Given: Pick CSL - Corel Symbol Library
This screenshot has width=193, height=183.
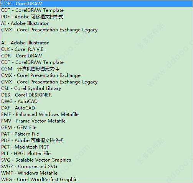Looking at the screenshot, I should (x=96, y=88).
